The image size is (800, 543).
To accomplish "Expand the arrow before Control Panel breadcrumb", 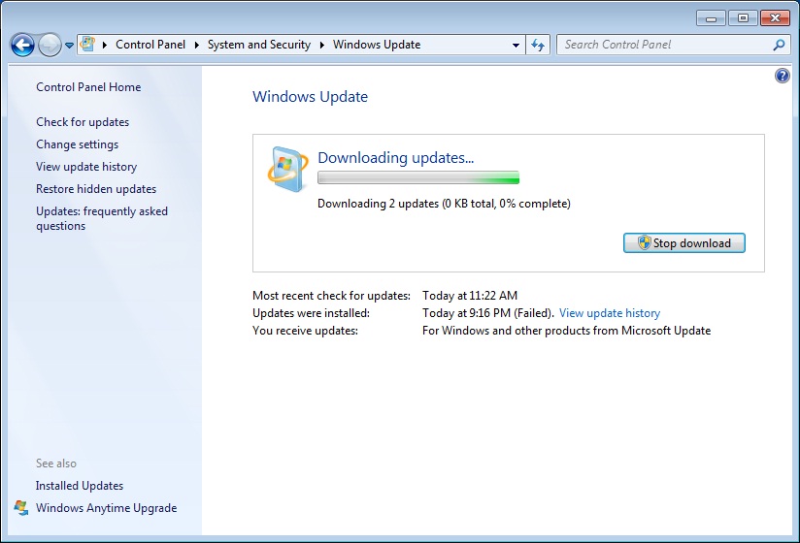I will [x=105, y=45].
